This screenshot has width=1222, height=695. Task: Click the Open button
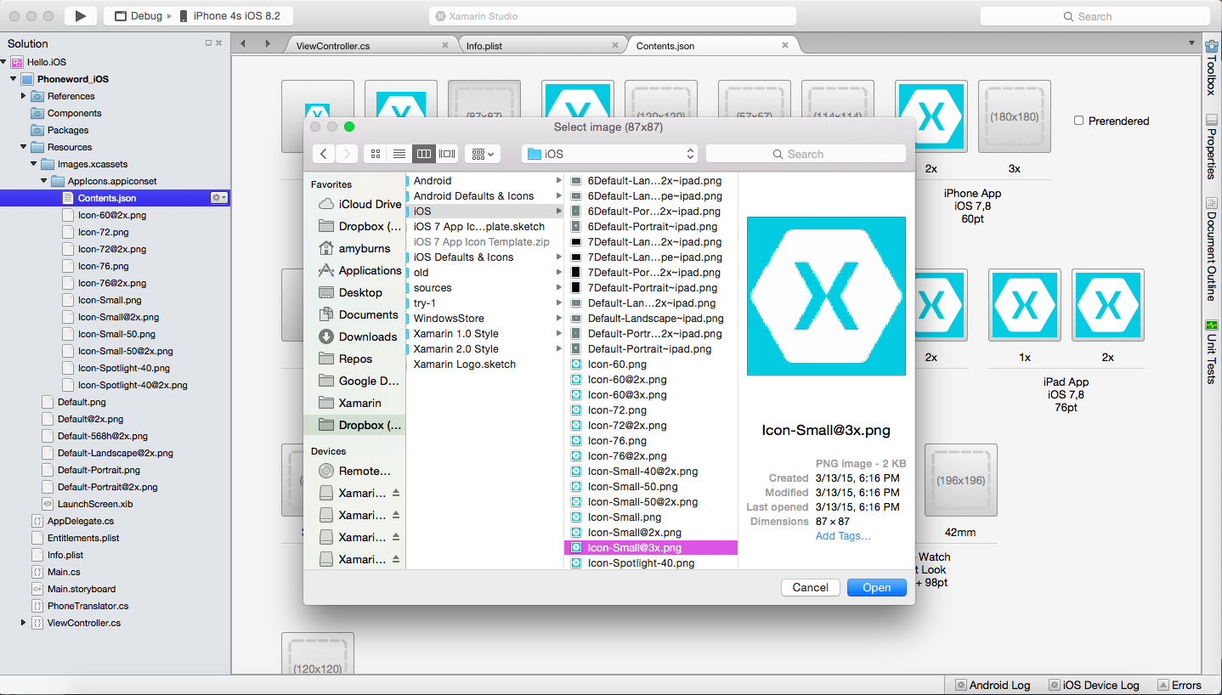click(876, 587)
